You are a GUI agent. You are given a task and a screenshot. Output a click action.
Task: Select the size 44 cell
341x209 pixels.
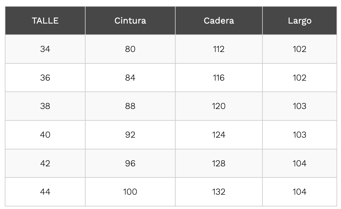[45, 192]
